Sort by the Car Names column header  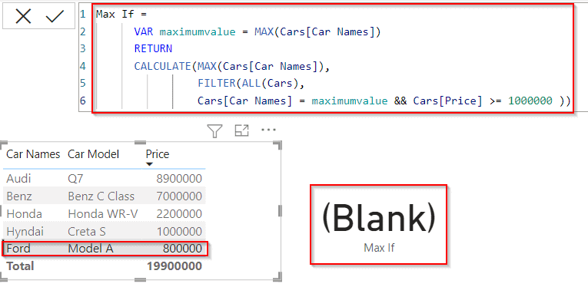(x=33, y=153)
